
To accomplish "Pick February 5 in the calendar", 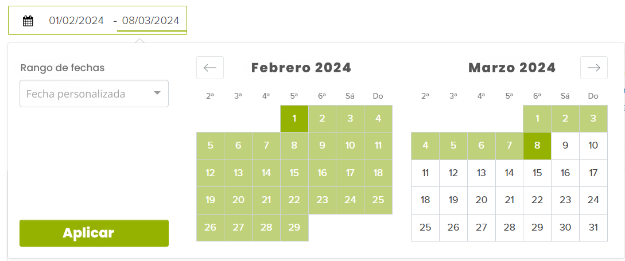I will pos(211,146).
